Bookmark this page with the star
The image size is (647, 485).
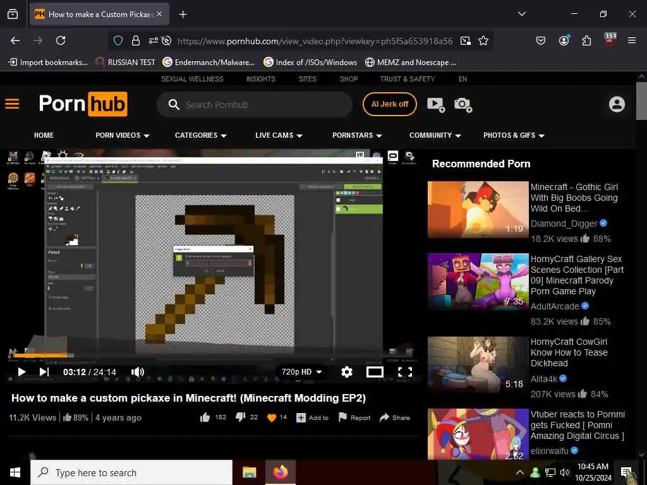tap(483, 40)
